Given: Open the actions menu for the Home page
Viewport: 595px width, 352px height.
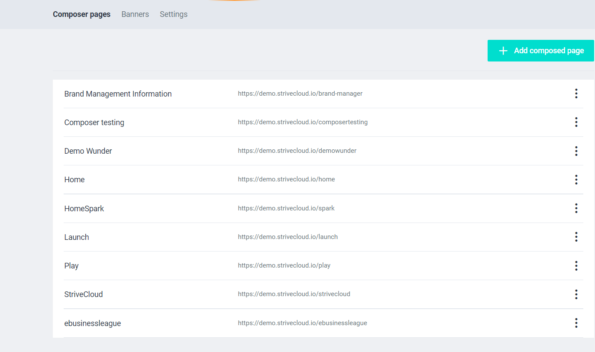Looking at the screenshot, I should pyautogui.click(x=576, y=179).
